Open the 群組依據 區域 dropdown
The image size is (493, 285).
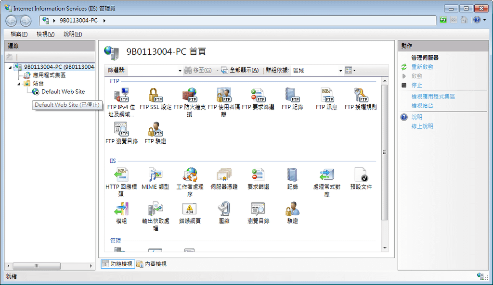coord(340,71)
